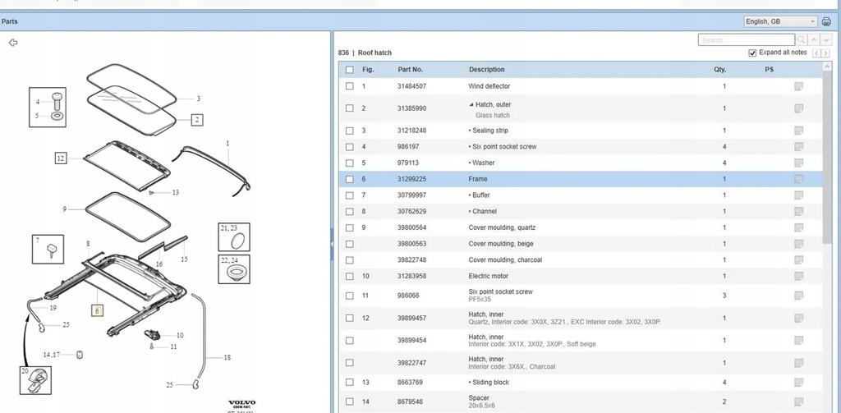Click the Description column header
Screen dimensions: 841x413
(487, 70)
